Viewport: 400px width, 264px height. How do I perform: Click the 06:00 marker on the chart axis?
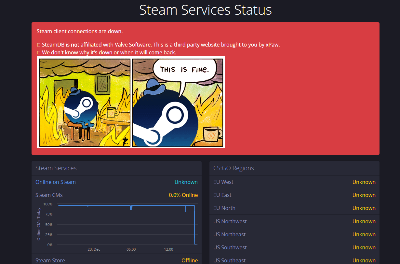click(131, 249)
